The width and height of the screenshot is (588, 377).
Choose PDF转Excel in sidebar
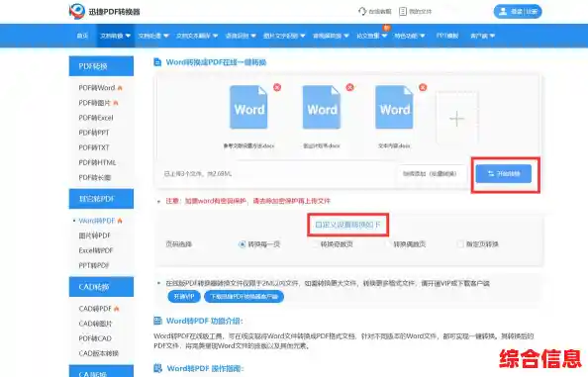(x=96, y=118)
